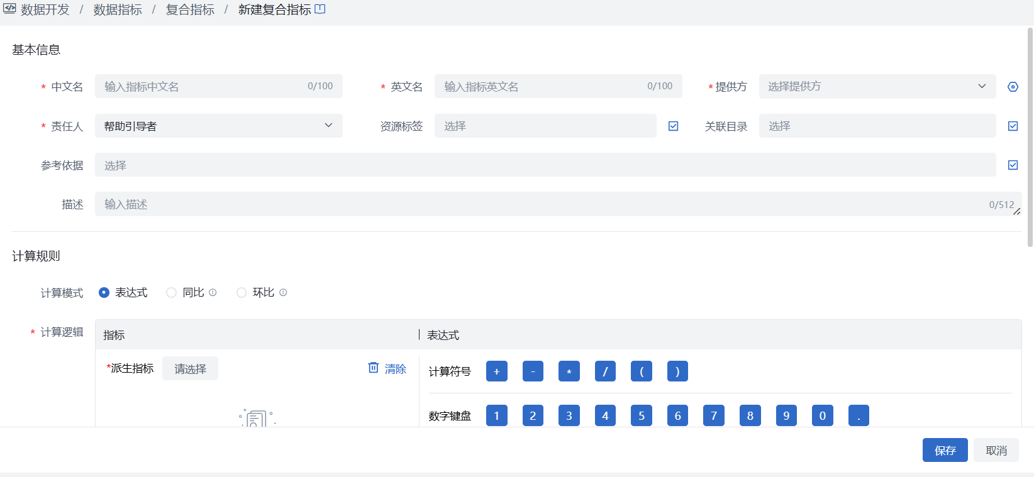Open the 责任人 dropdown showing 帮助引导者
Viewport: 1034px width, 477px height.
coord(219,126)
